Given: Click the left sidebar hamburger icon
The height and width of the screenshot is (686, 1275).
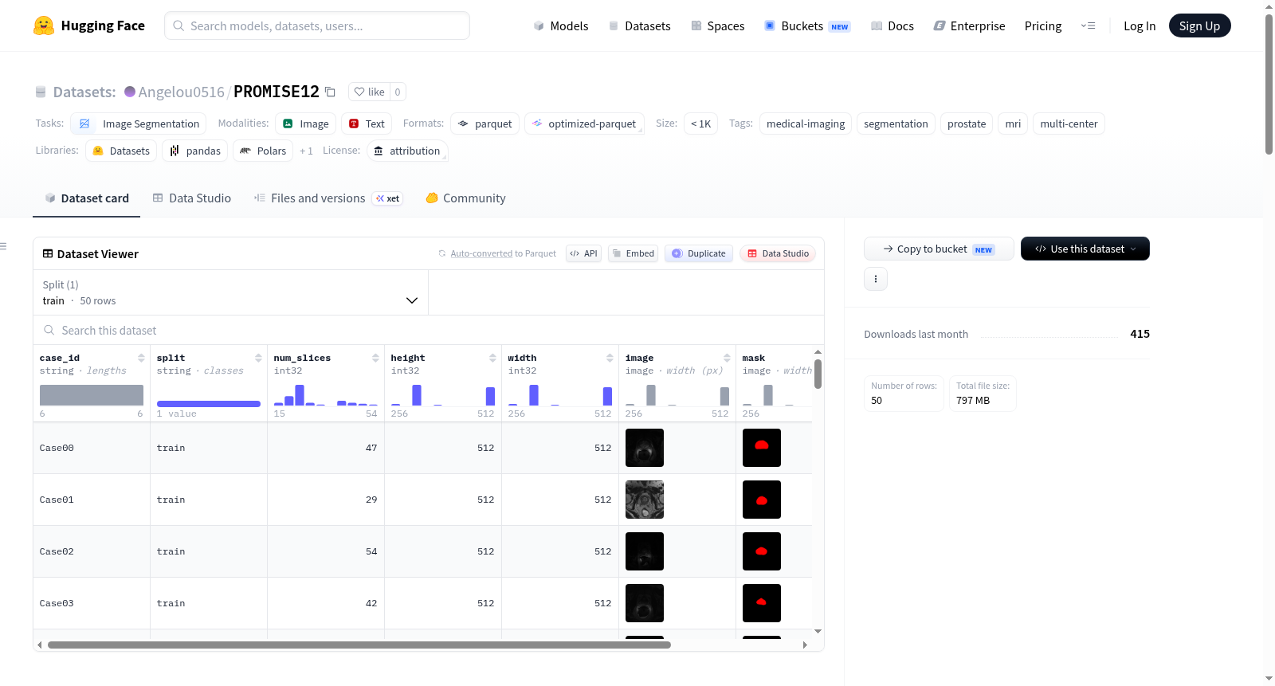Looking at the screenshot, I should point(4,246).
